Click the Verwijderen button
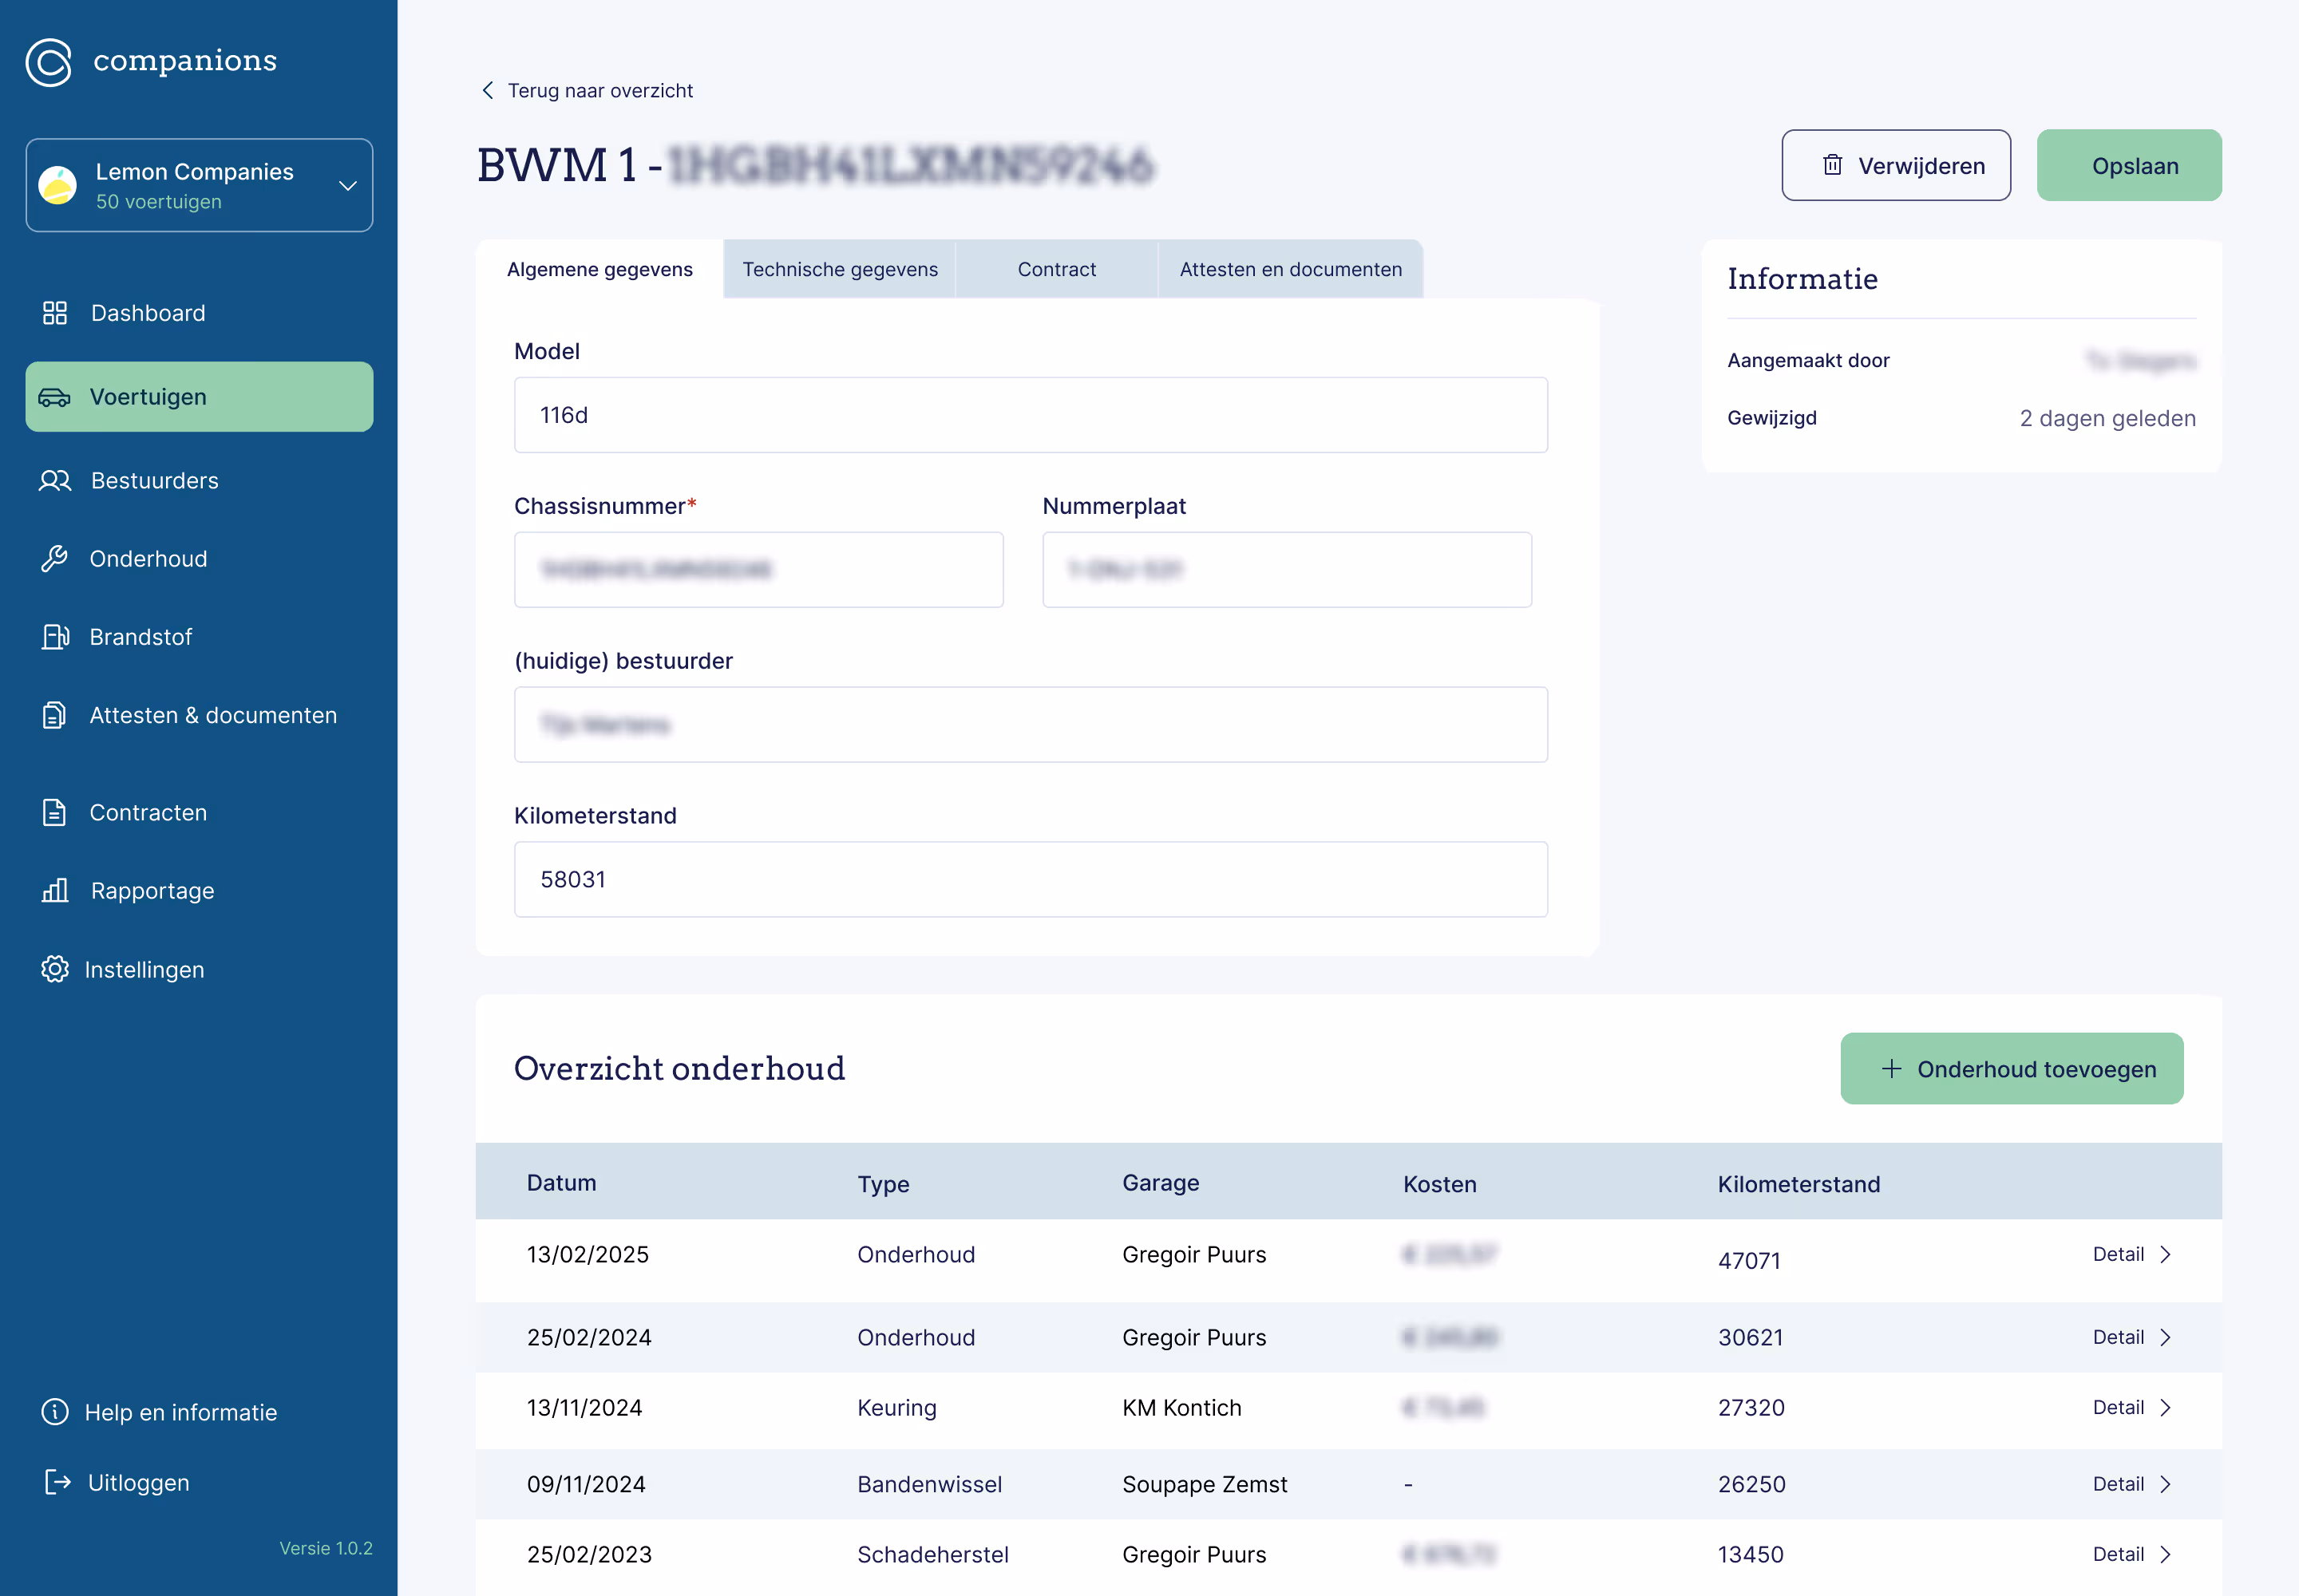This screenshot has width=2299, height=1596. [1896, 166]
